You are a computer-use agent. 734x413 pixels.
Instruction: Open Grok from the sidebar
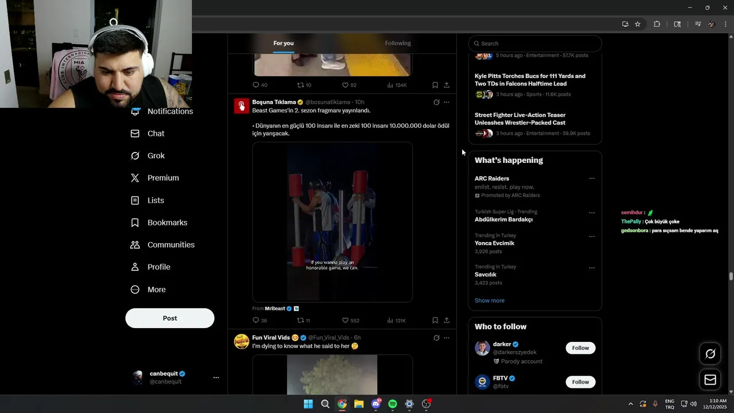[x=147, y=156]
